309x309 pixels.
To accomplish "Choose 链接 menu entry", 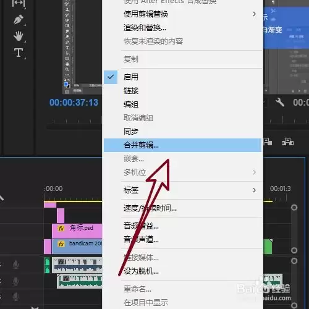I will tap(182, 91).
